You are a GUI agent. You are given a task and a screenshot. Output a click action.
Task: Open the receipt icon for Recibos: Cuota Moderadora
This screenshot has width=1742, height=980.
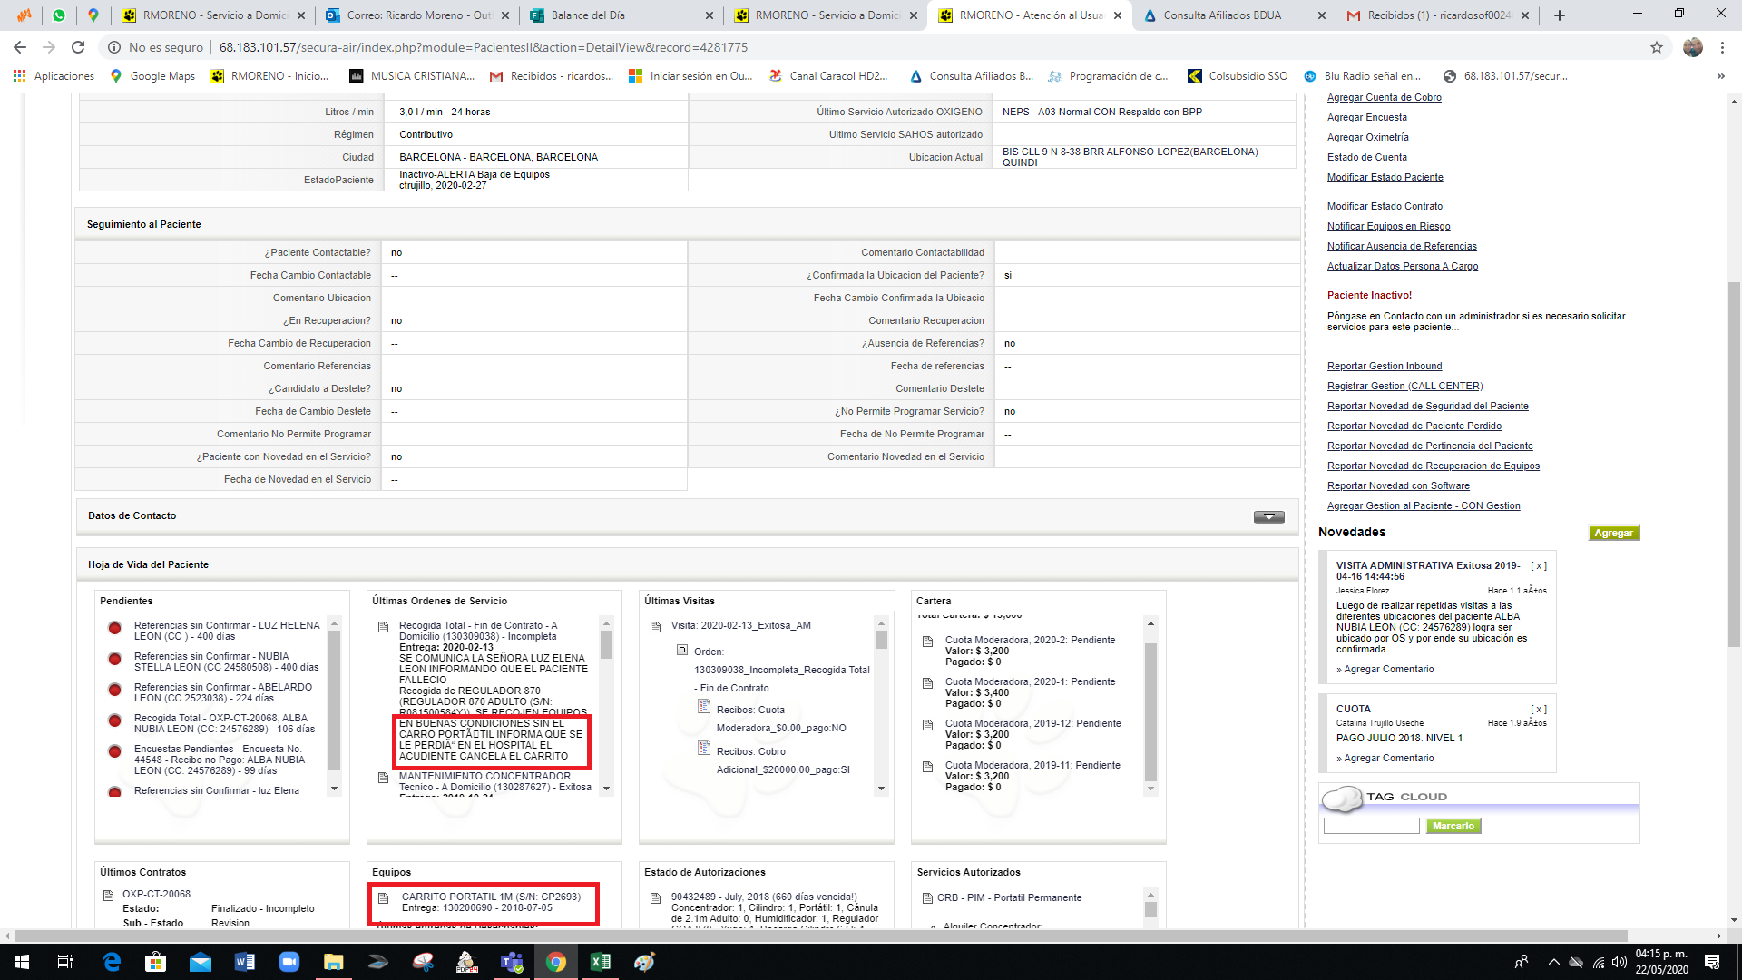click(704, 706)
